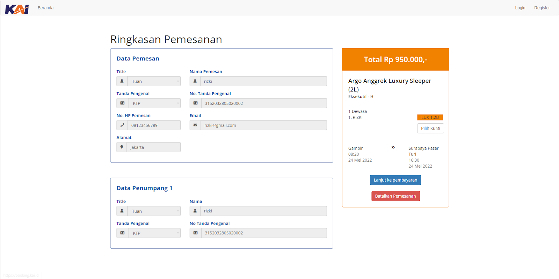Click the 1 Dewasa passenger count text
Image resolution: width=559 pixels, height=279 pixels.
(357, 111)
